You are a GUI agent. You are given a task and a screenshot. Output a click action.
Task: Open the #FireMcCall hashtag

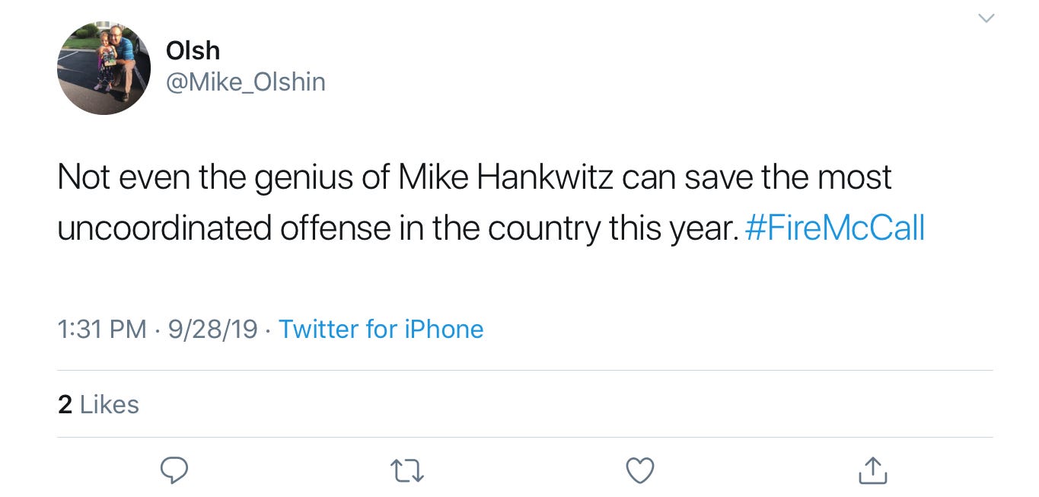tap(835, 228)
